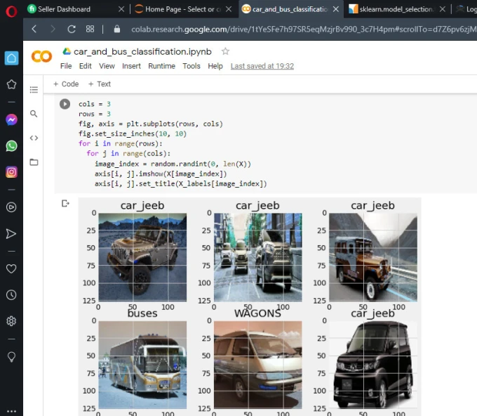
Task: Go to Colab home via logo
Action: (41, 57)
